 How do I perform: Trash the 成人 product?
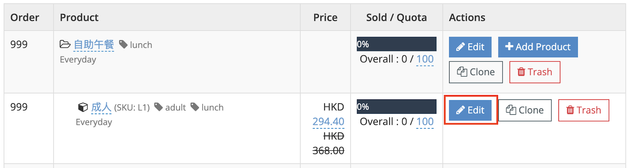(584, 110)
